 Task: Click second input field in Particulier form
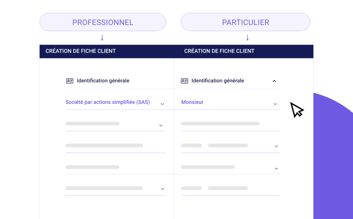coord(231,124)
